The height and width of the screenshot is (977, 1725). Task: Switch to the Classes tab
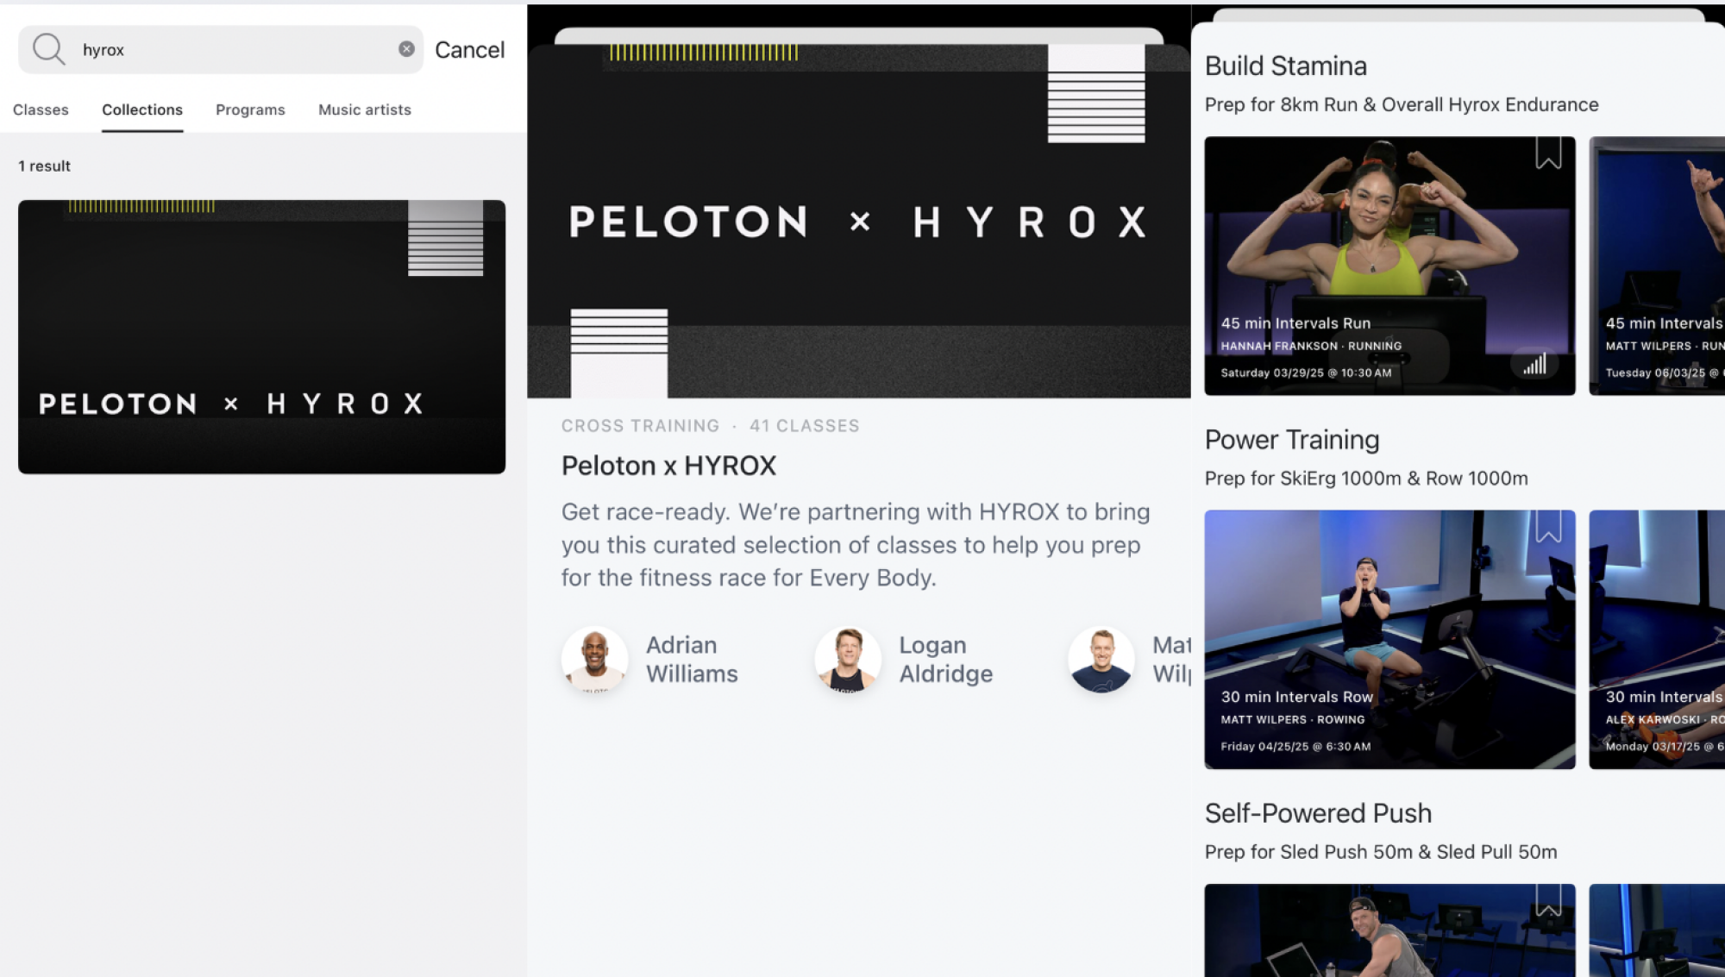pyautogui.click(x=41, y=110)
